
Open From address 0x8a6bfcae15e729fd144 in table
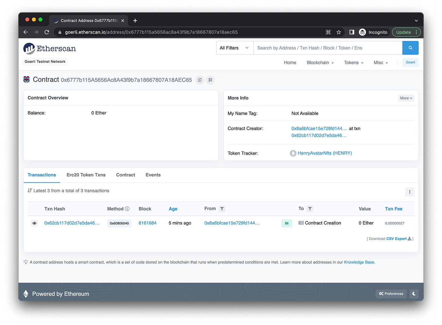click(x=232, y=223)
